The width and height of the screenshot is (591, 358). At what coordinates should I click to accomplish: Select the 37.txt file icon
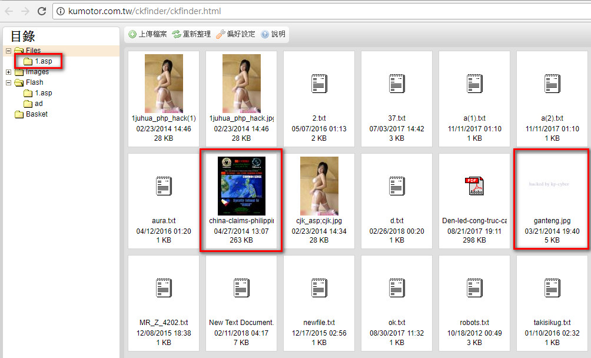coord(397,83)
